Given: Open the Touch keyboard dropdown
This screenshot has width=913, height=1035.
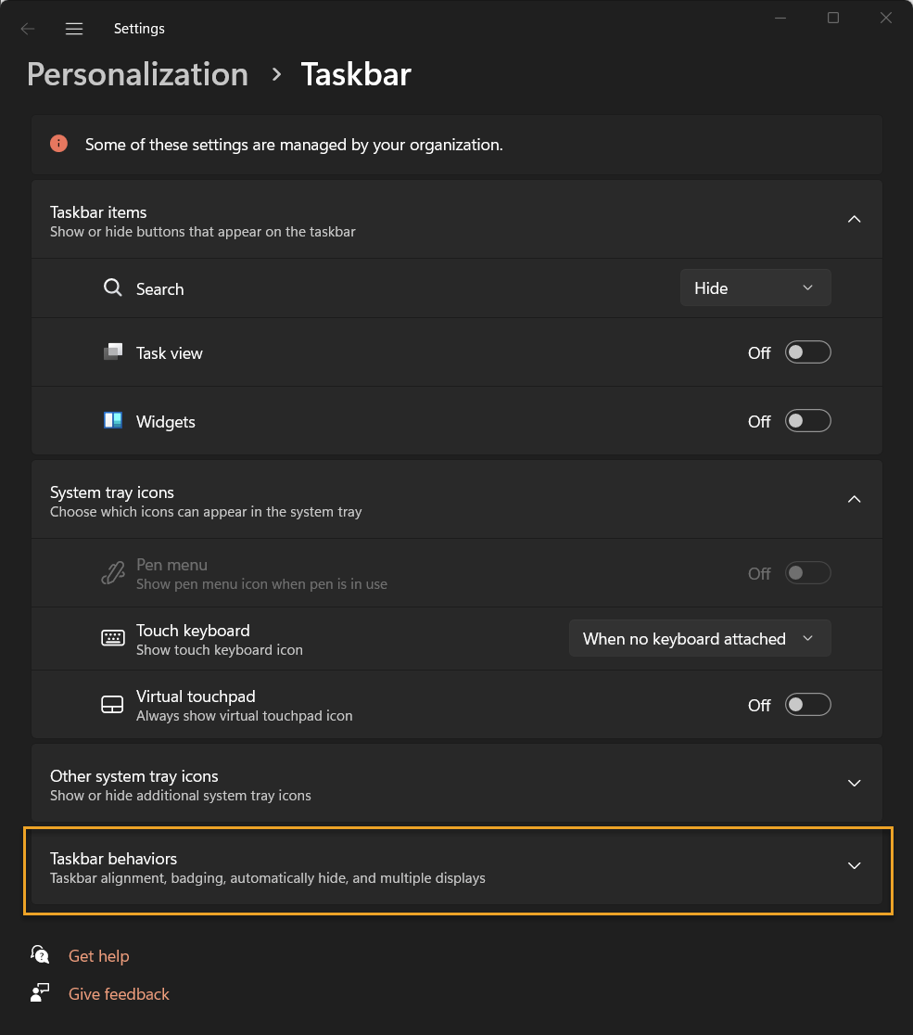Looking at the screenshot, I should tap(699, 638).
